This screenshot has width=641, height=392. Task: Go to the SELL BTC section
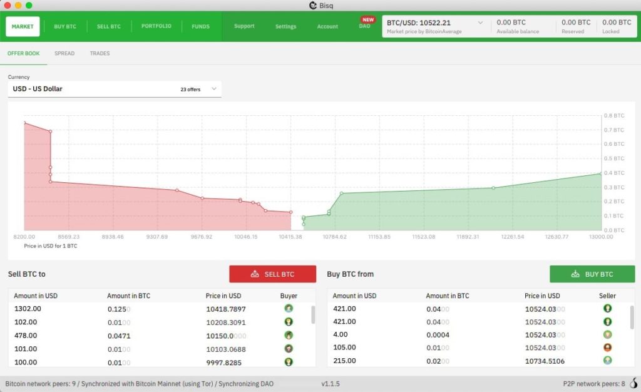click(109, 26)
